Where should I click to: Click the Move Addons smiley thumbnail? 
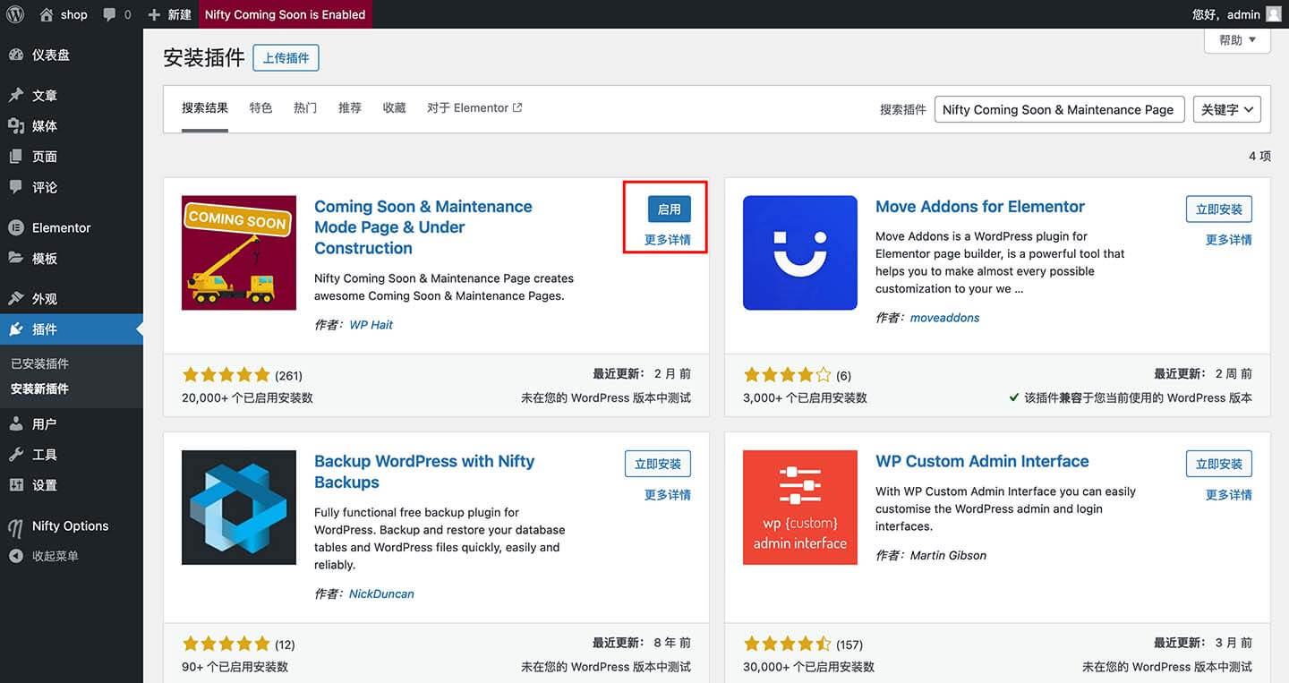pos(800,253)
